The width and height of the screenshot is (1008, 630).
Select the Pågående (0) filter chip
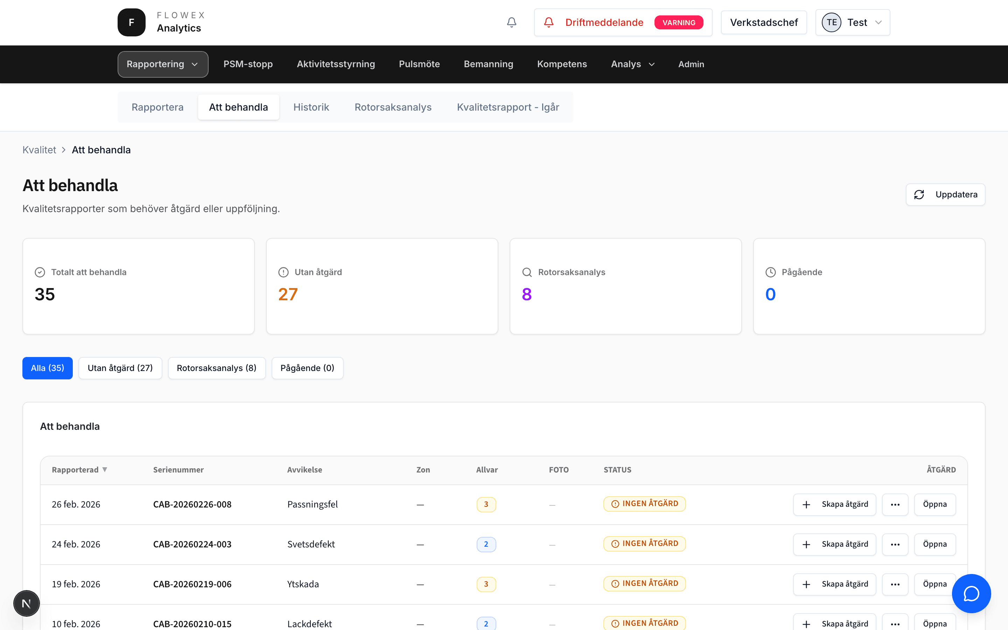click(x=307, y=368)
